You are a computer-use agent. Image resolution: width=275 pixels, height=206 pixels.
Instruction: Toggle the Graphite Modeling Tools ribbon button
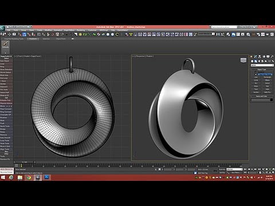click(x=233, y=34)
